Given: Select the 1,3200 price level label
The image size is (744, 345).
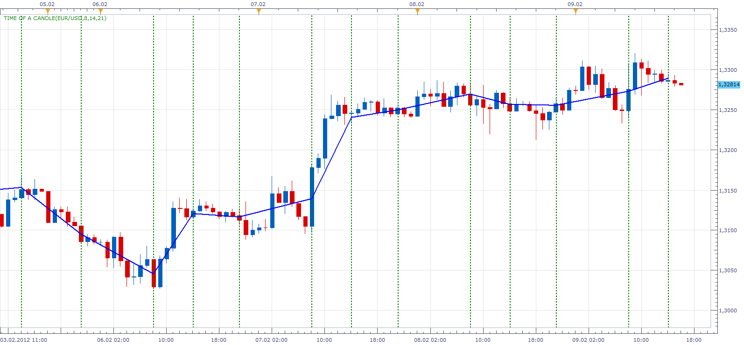Looking at the screenshot, I should (728, 150).
